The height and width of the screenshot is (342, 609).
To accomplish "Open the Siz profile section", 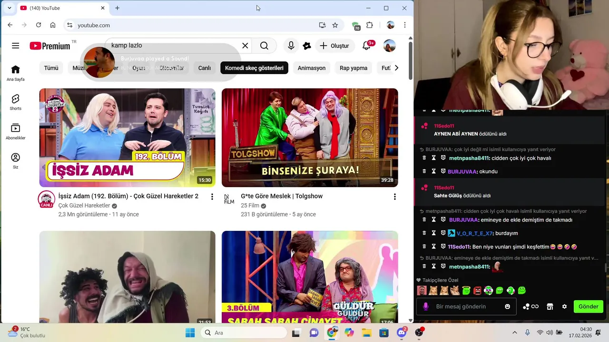I will (x=16, y=161).
